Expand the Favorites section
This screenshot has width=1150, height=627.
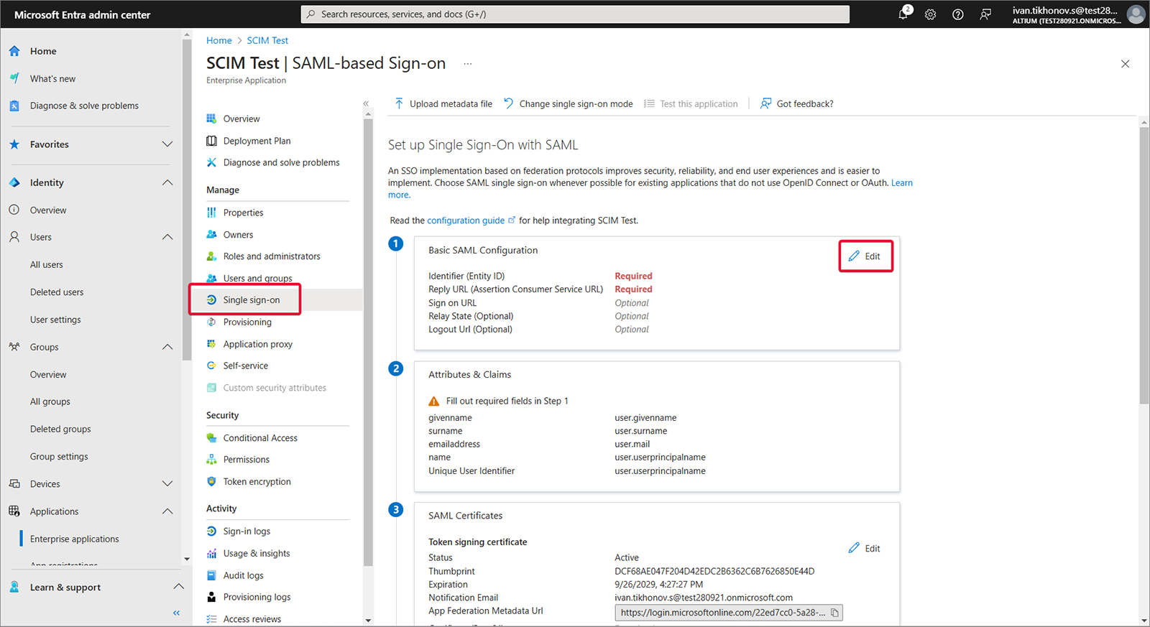point(167,144)
